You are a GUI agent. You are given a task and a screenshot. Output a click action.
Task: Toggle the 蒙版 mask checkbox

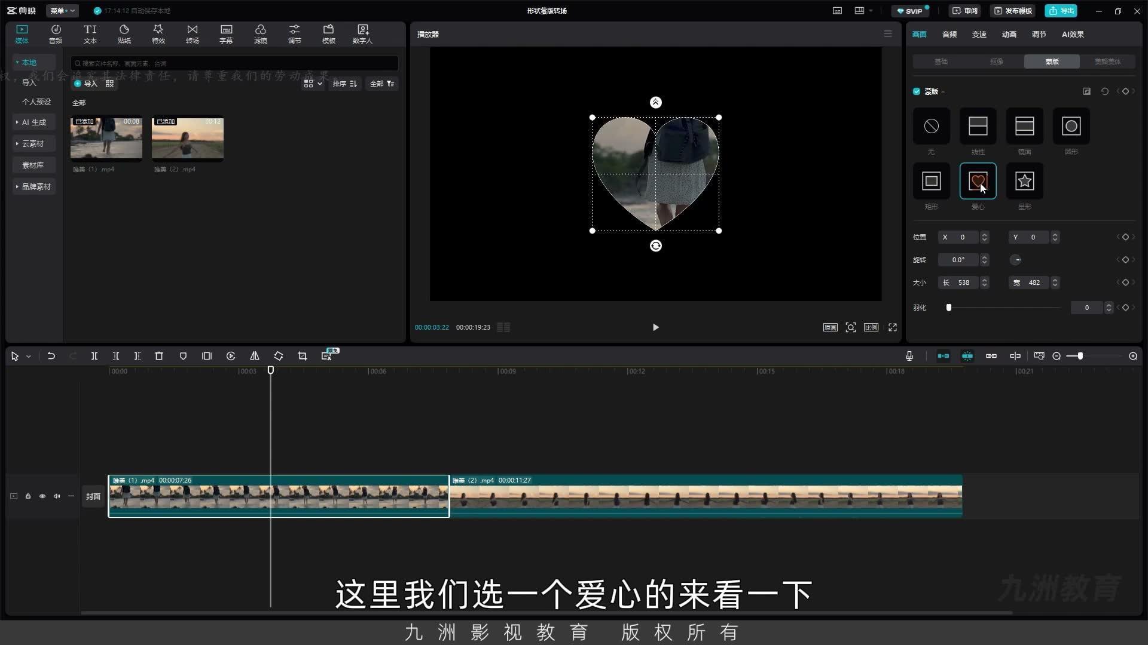[x=916, y=91]
